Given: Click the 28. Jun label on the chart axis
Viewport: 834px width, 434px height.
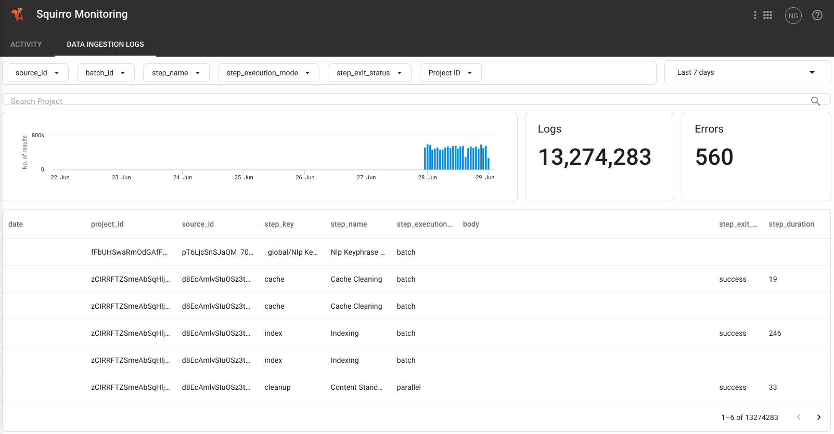Looking at the screenshot, I should (x=428, y=177).
